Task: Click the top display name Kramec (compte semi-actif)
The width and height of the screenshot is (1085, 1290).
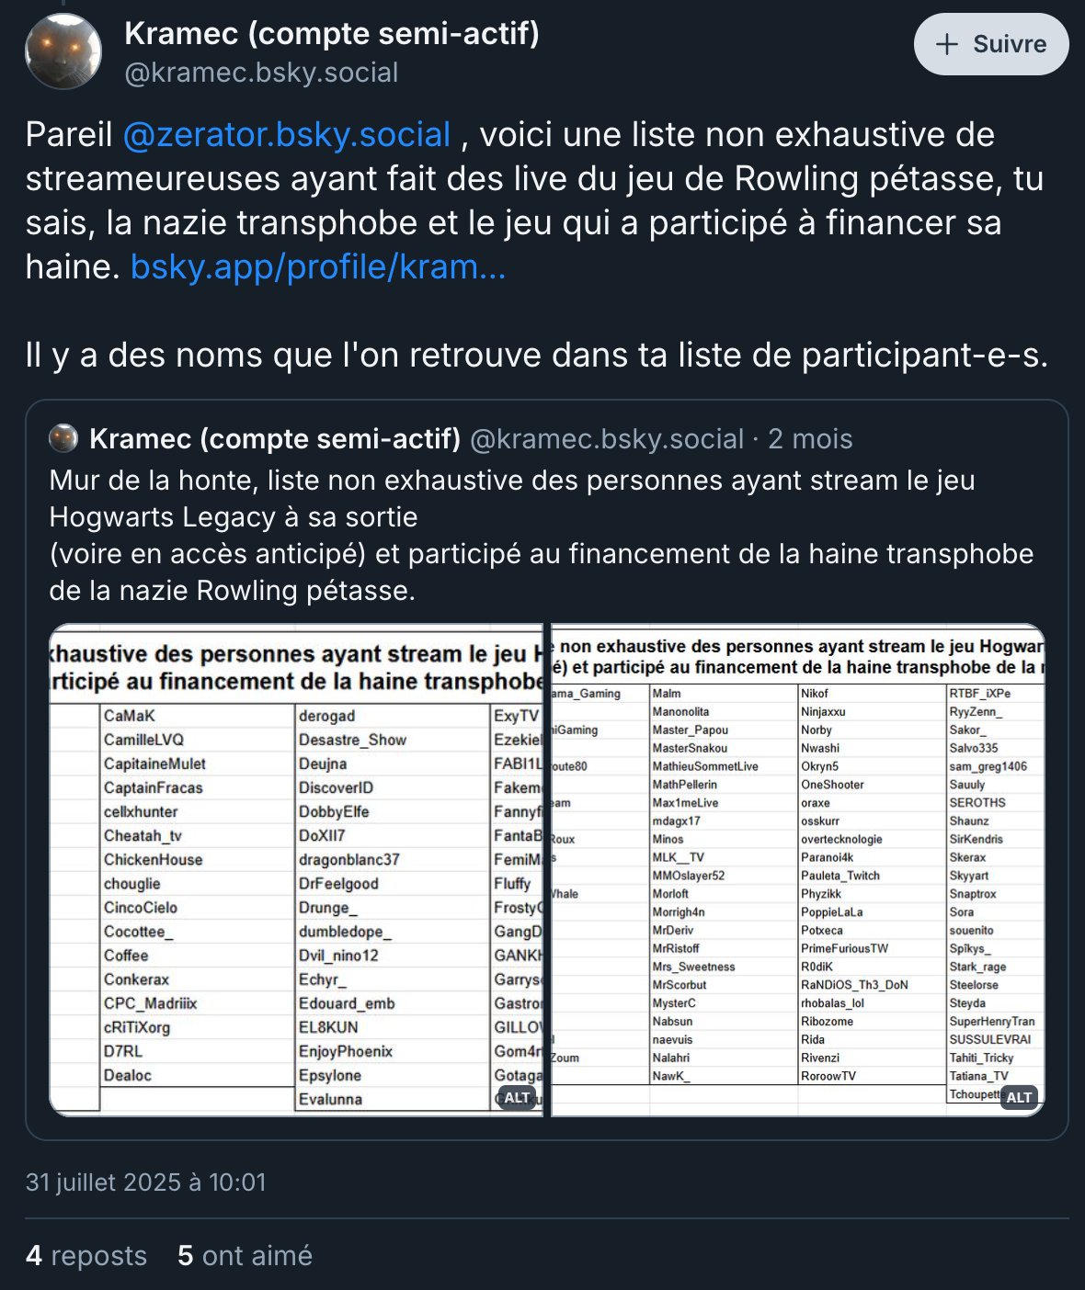Action: coord(331,33)
